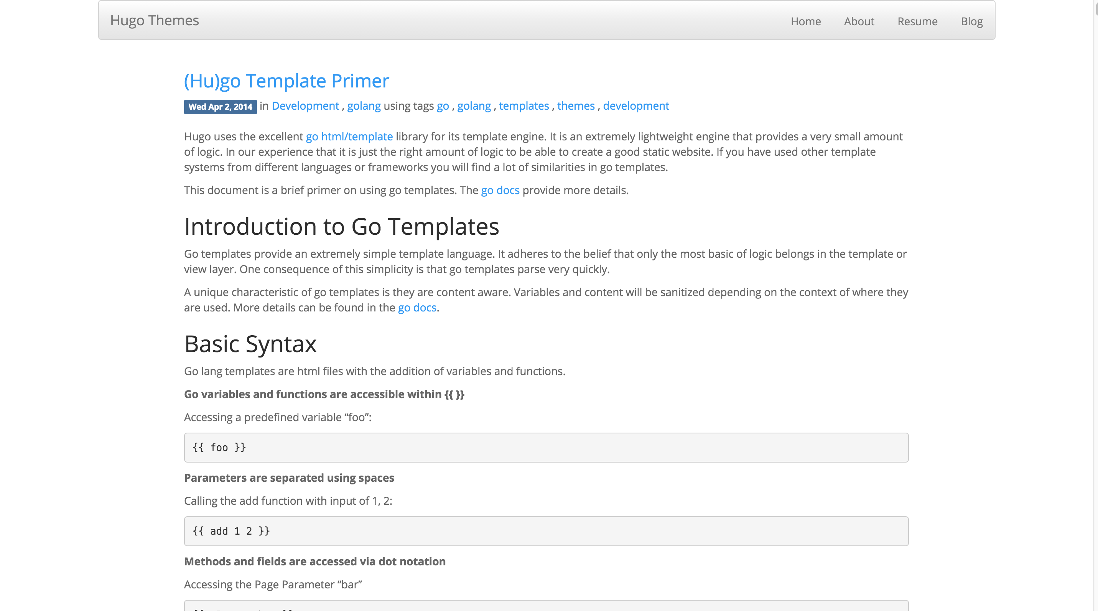Click the Wed Apr 2, 2014 date badge

pyautogui.click(x=220, y=107)
